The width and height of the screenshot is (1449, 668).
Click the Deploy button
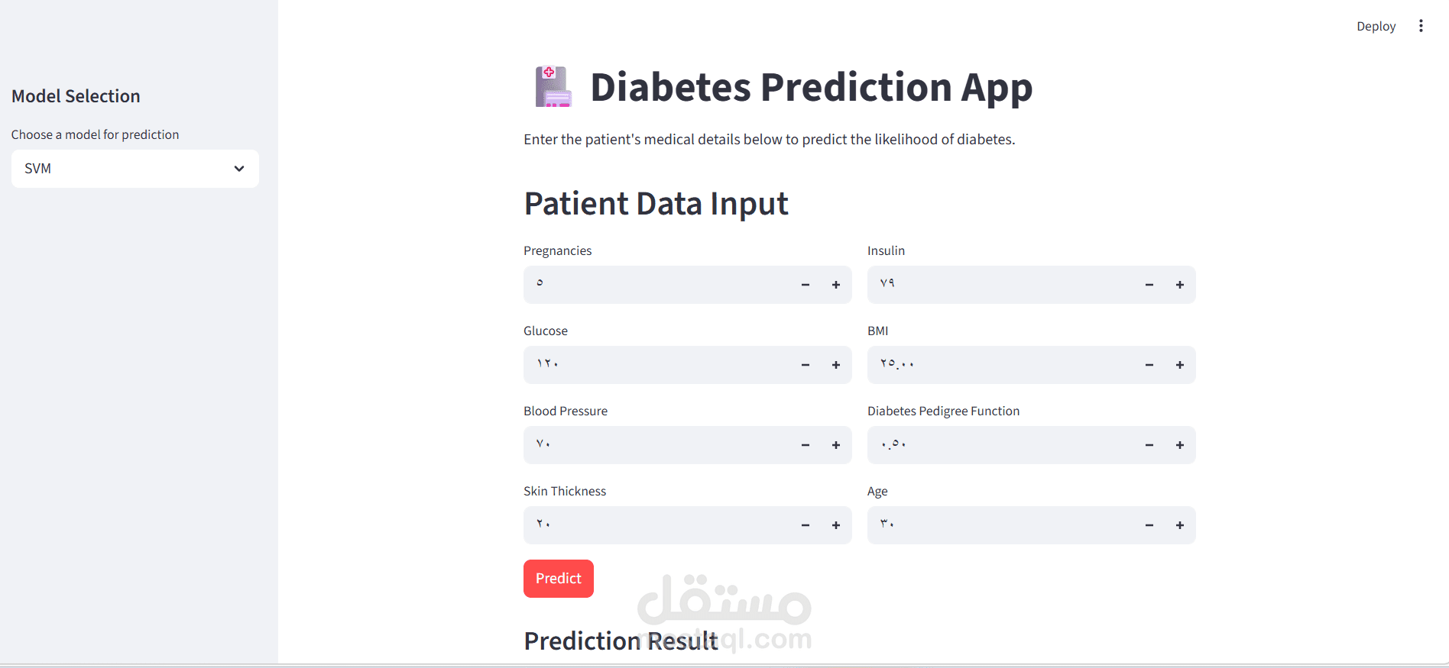coord(1376,27)
